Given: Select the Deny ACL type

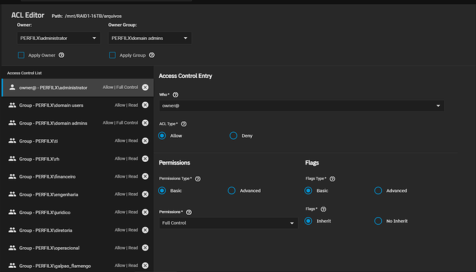Looking at the screenshot, I should pyautogui.click(x=233, y=136).
